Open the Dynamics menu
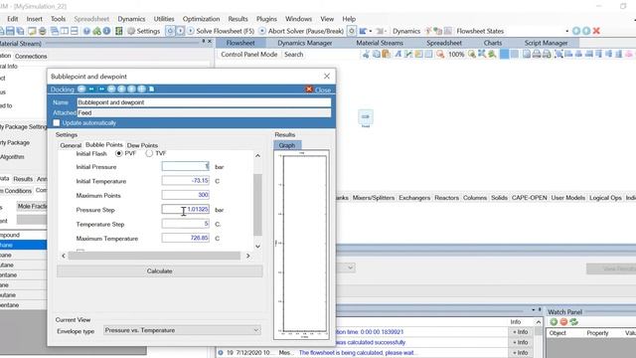This screenshot has width=636, height=358. (131, 19)
